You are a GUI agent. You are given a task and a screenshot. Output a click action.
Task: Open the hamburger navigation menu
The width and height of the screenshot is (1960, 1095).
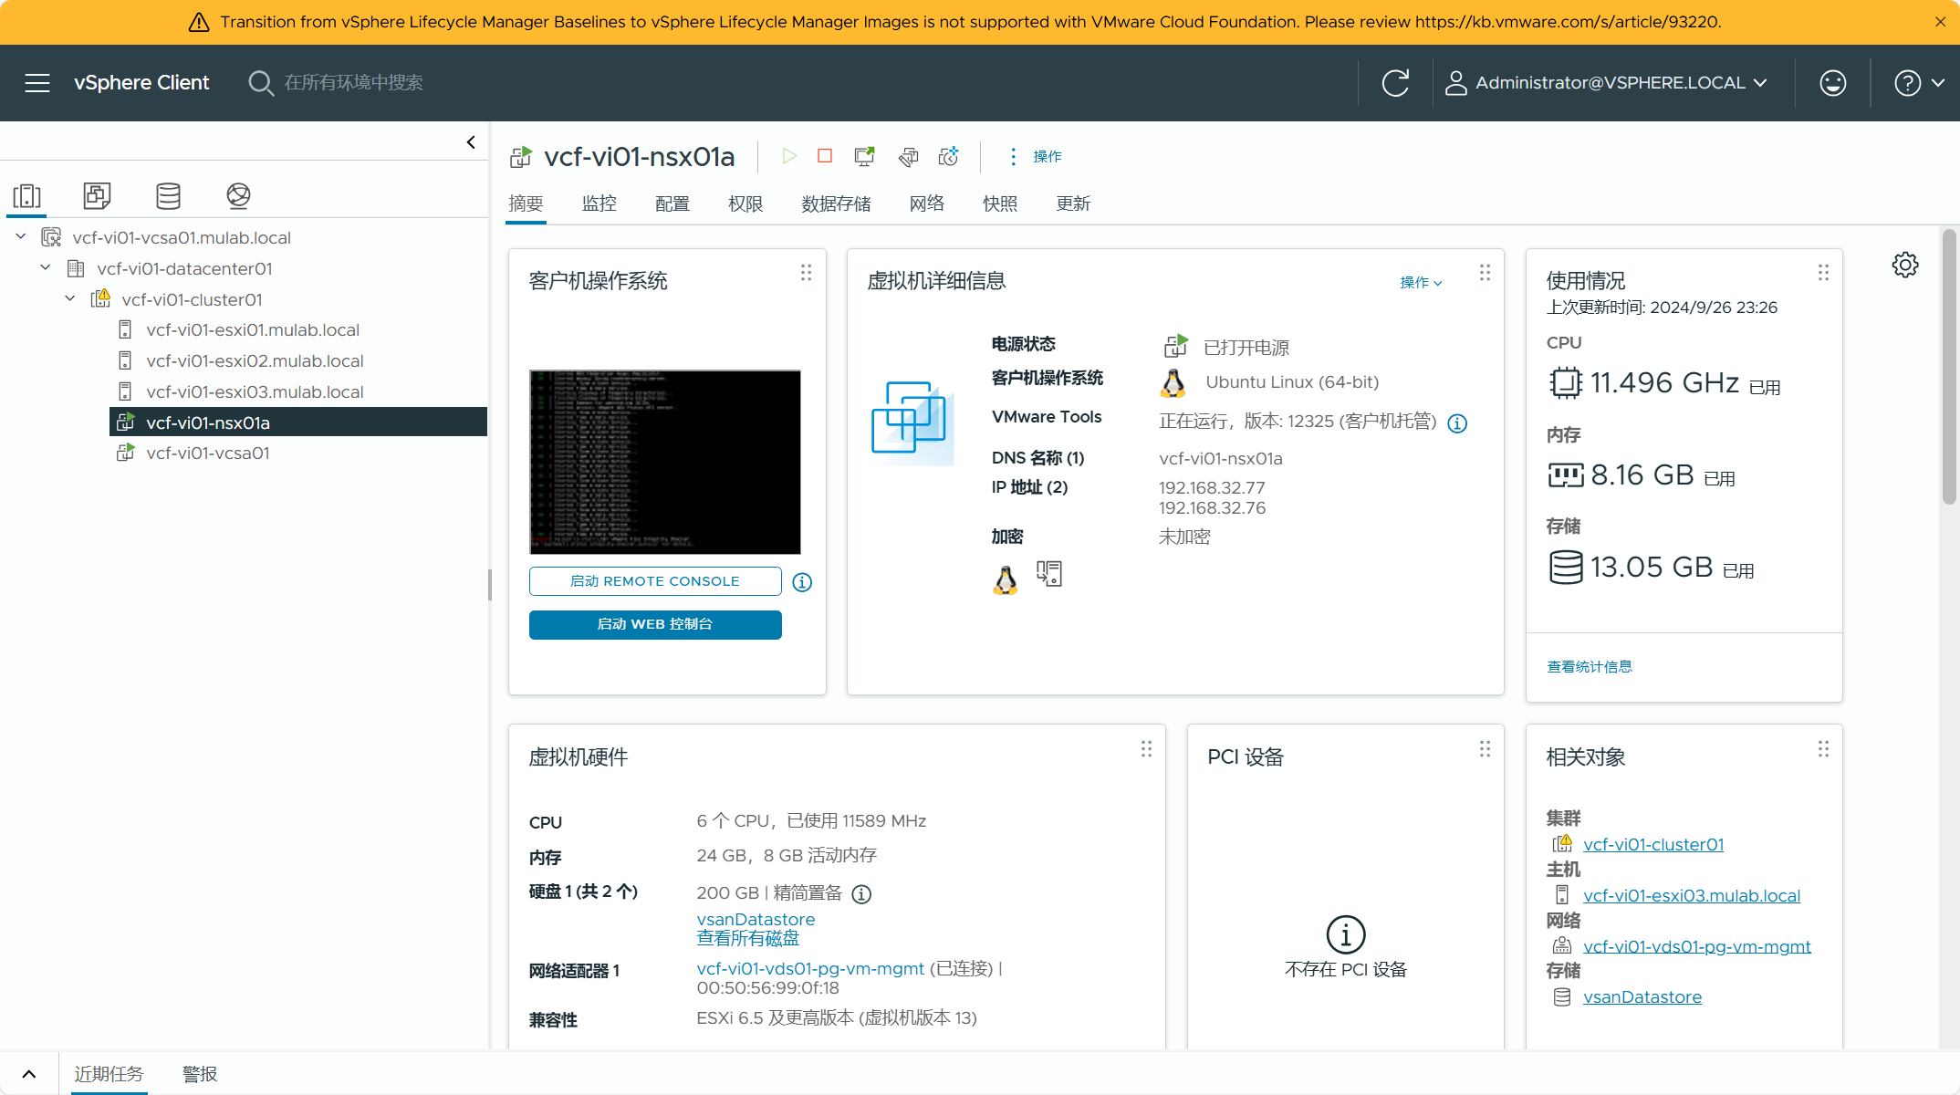[x=37, y=83]
